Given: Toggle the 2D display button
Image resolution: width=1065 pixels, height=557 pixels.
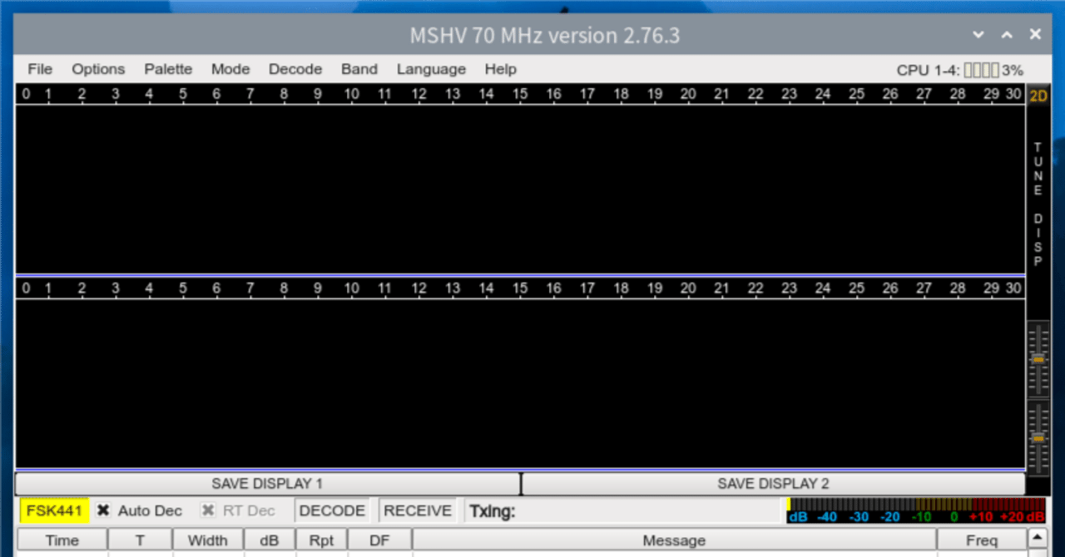Looking at the screenshot, I should click(x=1038, y=95).
